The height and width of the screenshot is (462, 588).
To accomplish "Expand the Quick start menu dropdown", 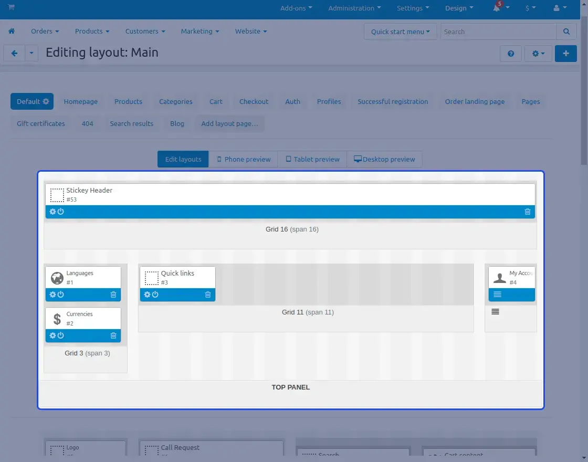I will click(x=400, y=31).
